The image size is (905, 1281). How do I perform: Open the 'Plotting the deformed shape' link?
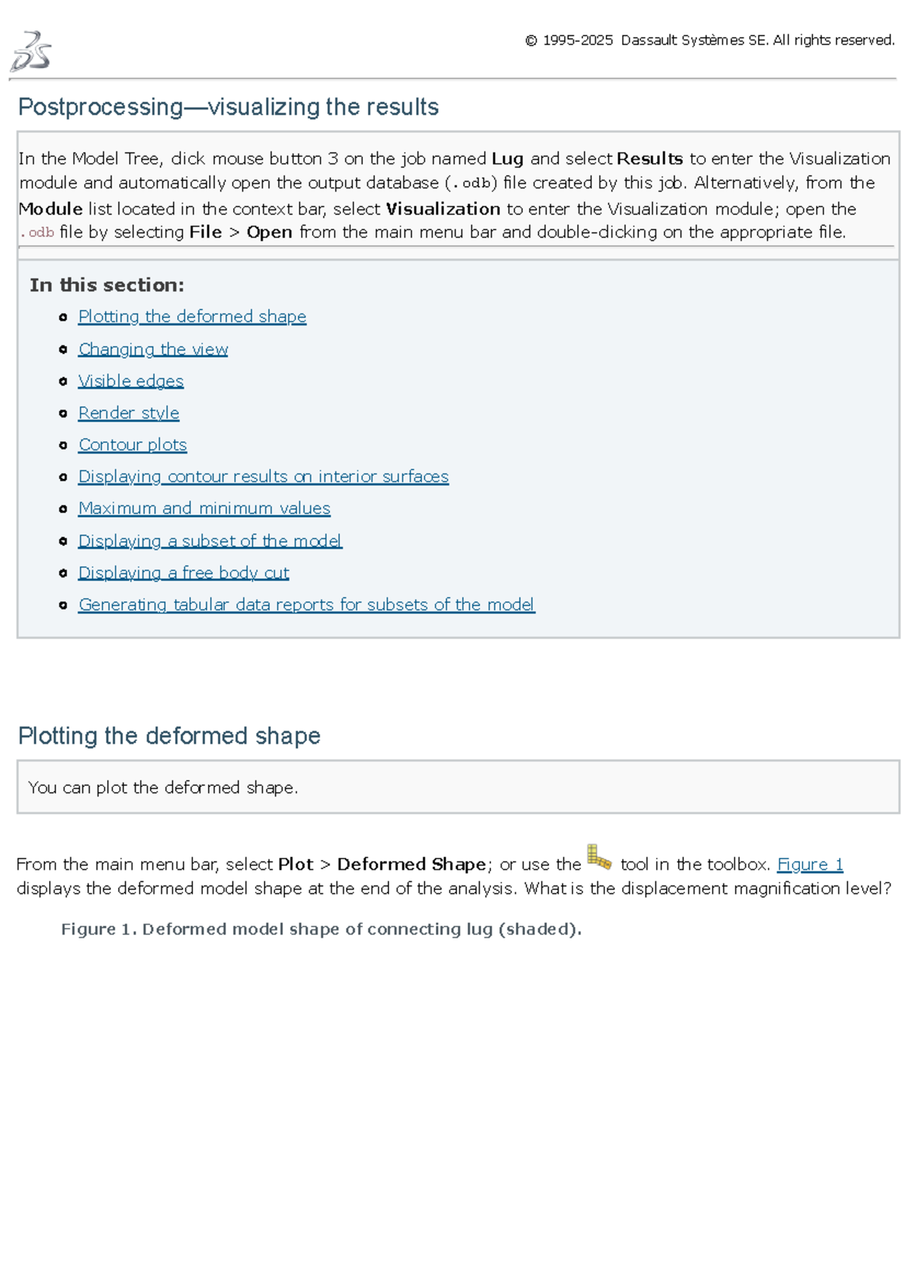[x=192, y=317]
